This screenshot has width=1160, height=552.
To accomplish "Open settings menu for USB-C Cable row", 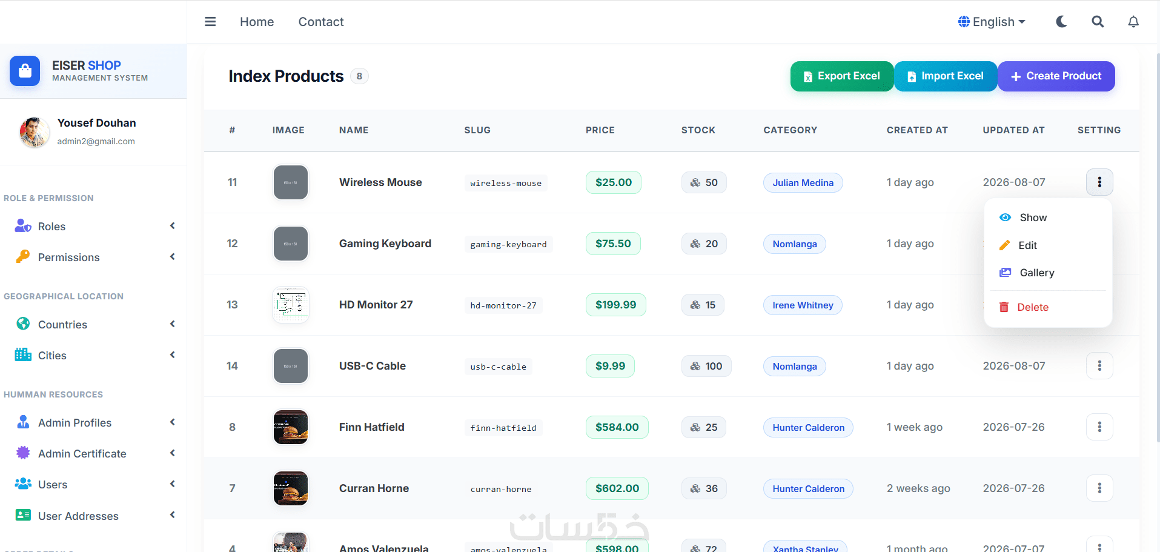I will (1099, 366).
